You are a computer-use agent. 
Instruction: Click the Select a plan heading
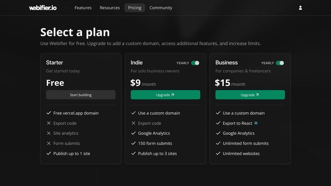[75, 32]
